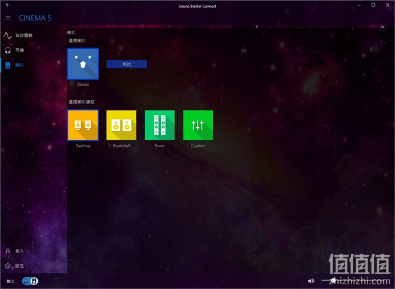
Task: Open the settings gear icon
Action: tap(8, 266)
